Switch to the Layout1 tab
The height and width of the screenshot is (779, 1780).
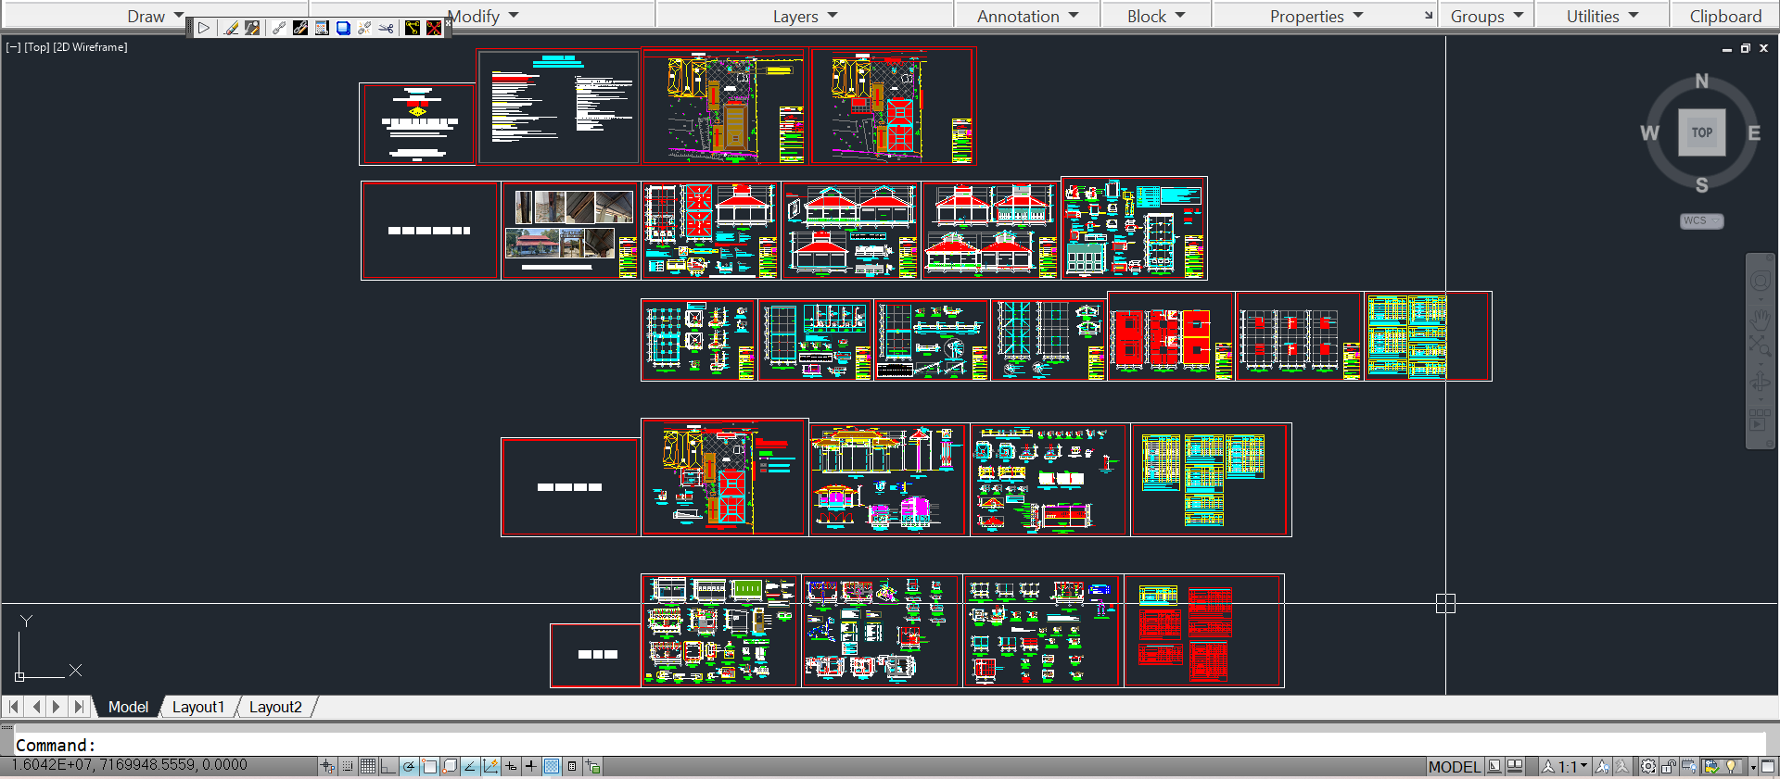(x=197, y=707)
